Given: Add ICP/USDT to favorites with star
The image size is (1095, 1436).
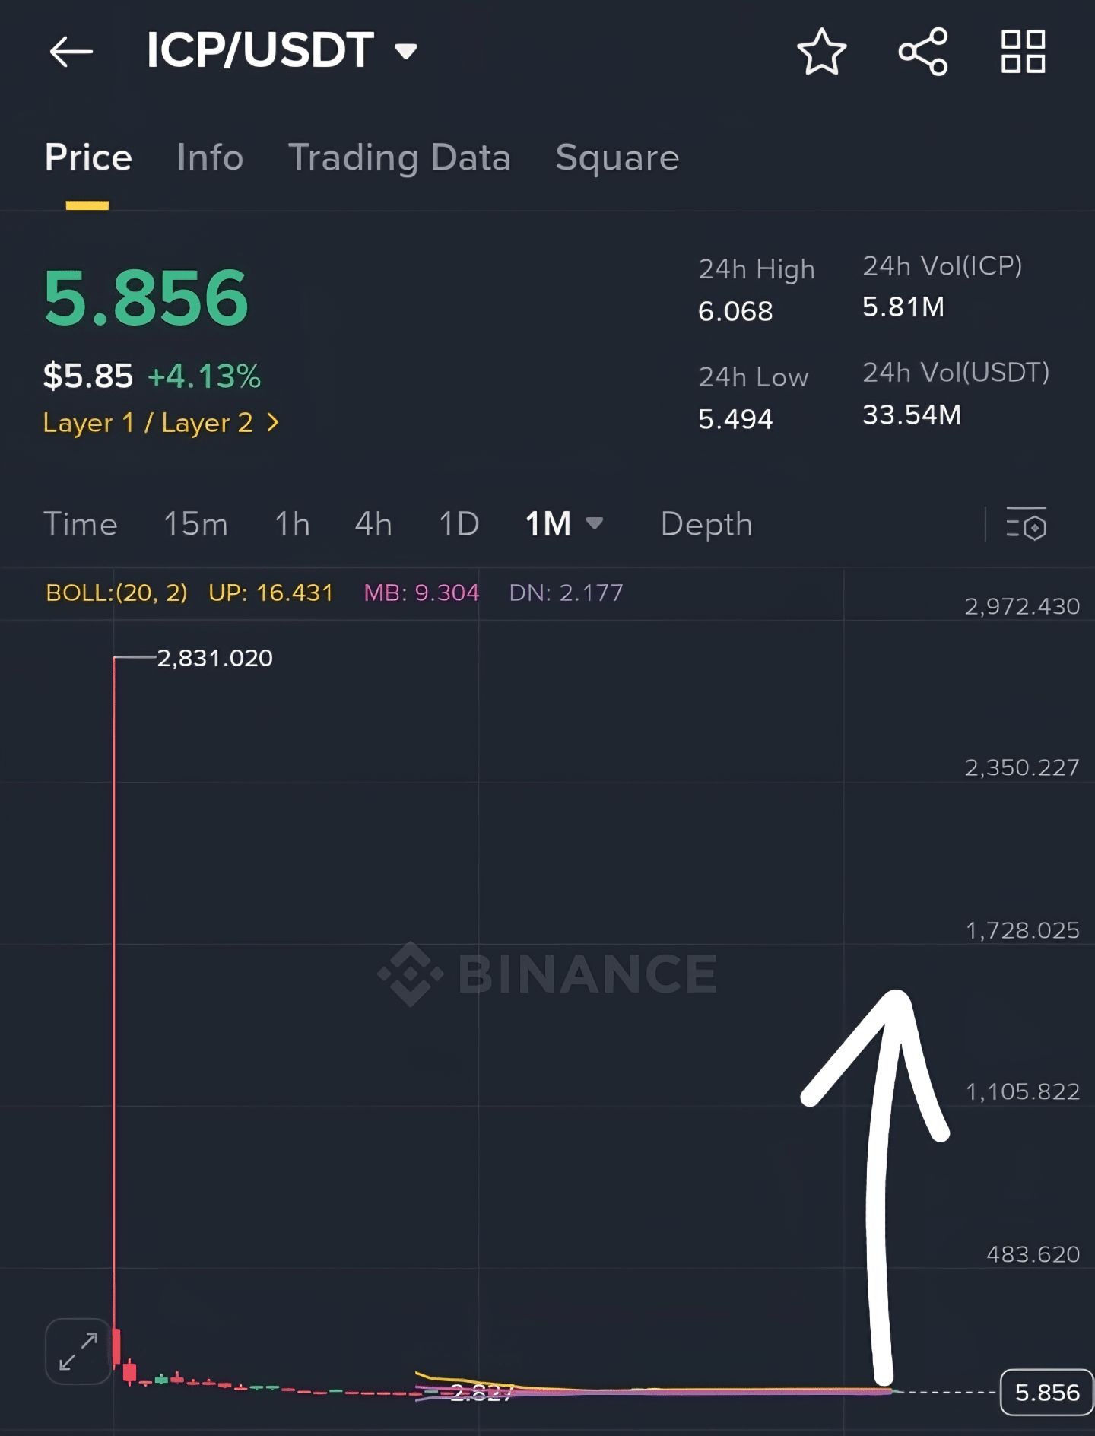Looking at the screenshot, I should 821,52.
